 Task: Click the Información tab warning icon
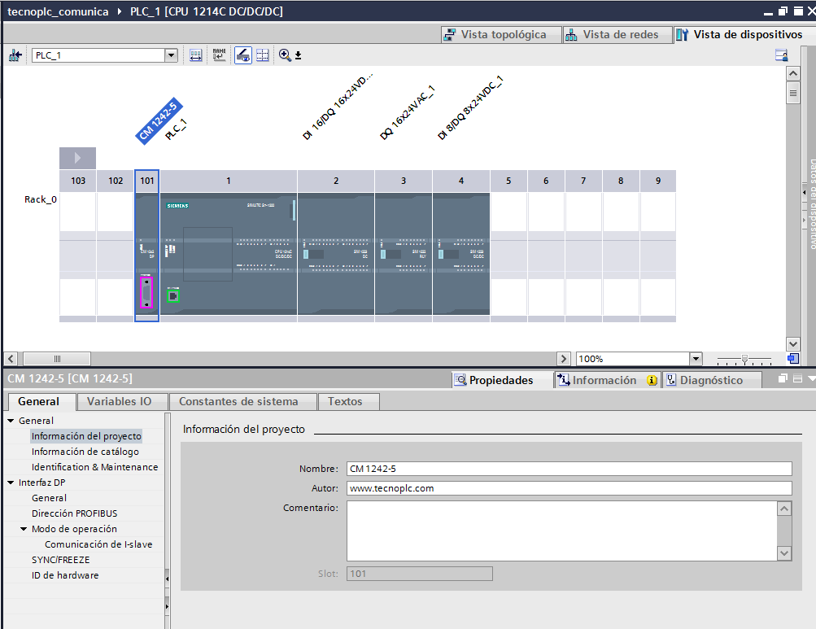coord(651,379)
